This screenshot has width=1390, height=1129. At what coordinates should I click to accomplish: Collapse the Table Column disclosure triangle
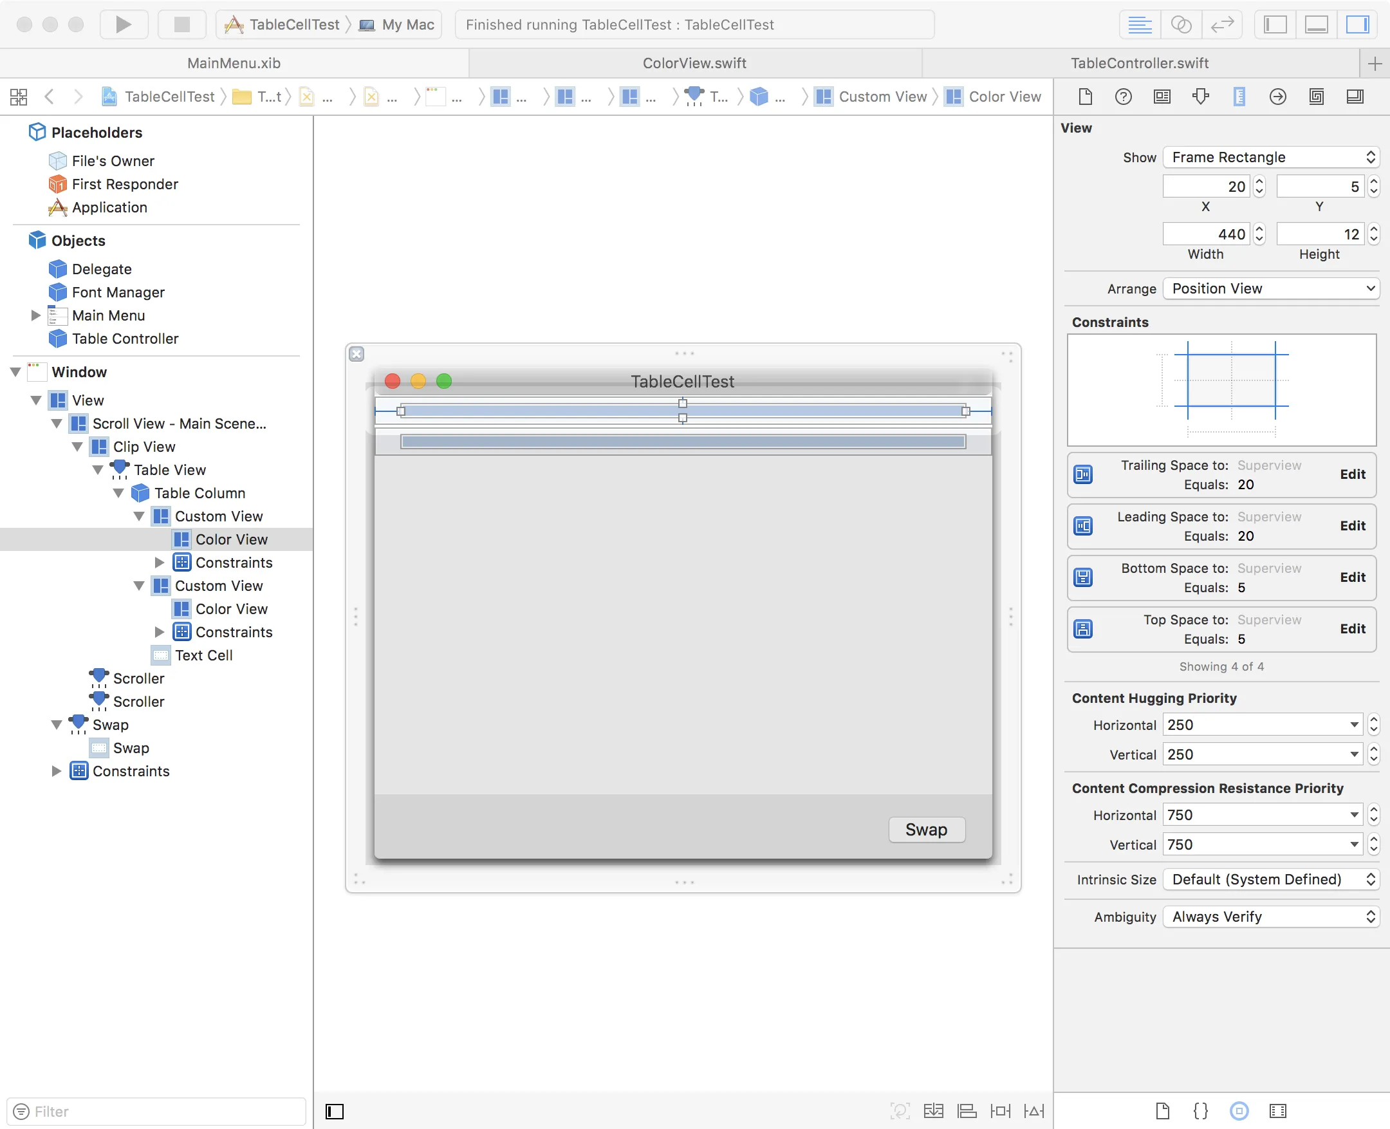118,493
